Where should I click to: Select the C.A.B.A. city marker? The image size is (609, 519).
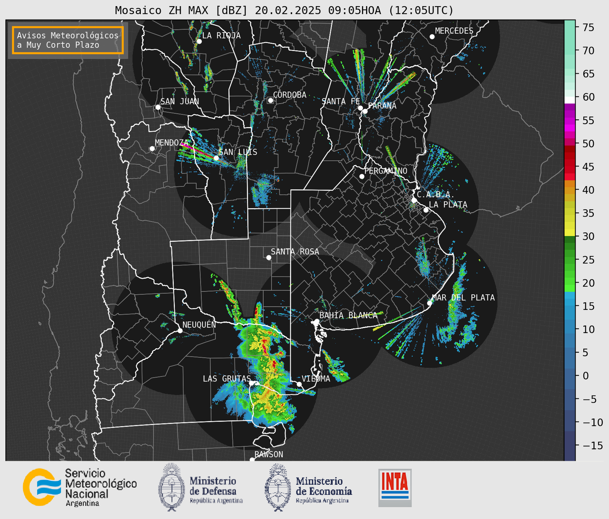tap(414, 200)
